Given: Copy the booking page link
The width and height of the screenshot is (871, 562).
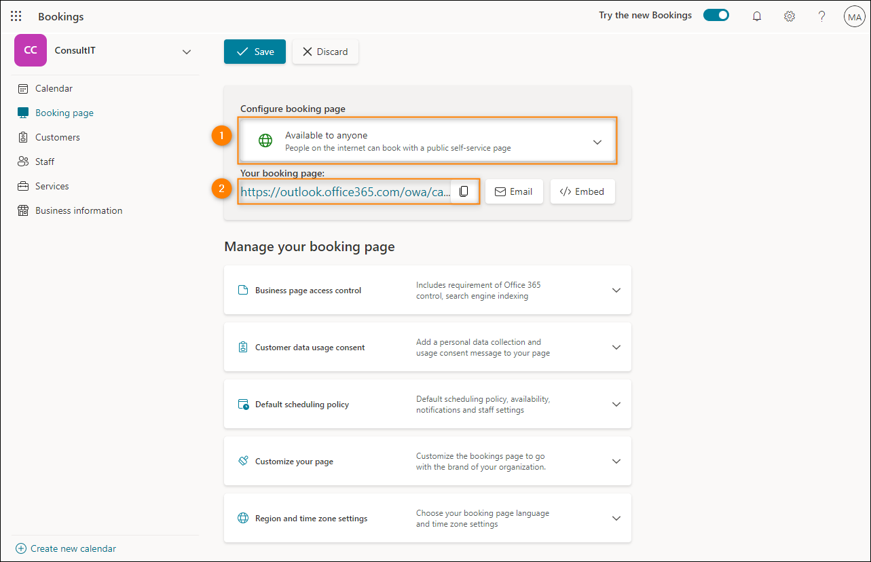Looking at the screenshot, I should click(x=464, y=191).
